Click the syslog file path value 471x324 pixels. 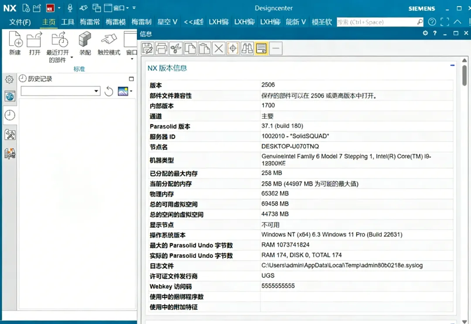[342, 265]
